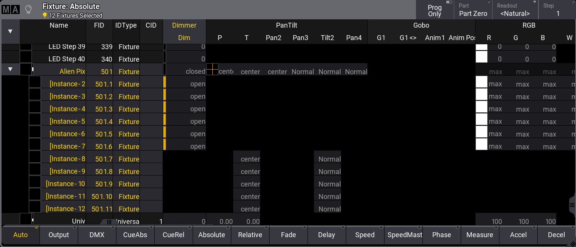Click the side handle icon at right edge

pos(572,205)
